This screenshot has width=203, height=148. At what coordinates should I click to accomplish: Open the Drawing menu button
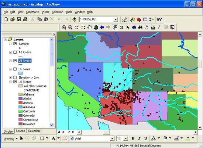(11, 139)
